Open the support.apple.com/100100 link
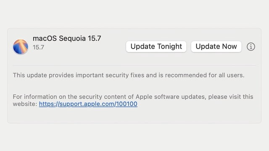The width and height of the screenshot is (269, 151). point(88,104)
